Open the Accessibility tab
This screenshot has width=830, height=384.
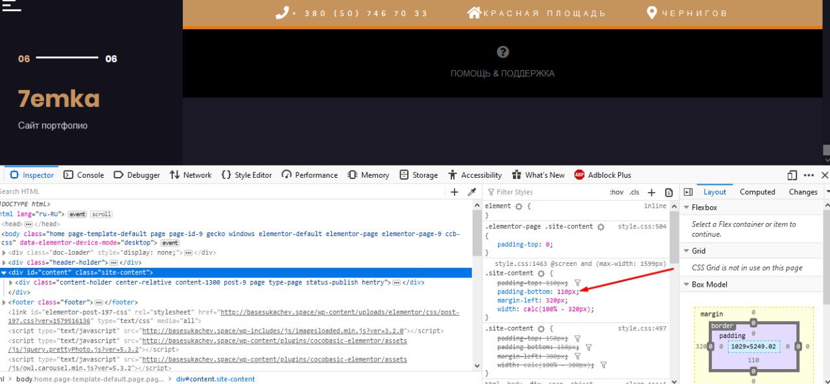[475, 175]
